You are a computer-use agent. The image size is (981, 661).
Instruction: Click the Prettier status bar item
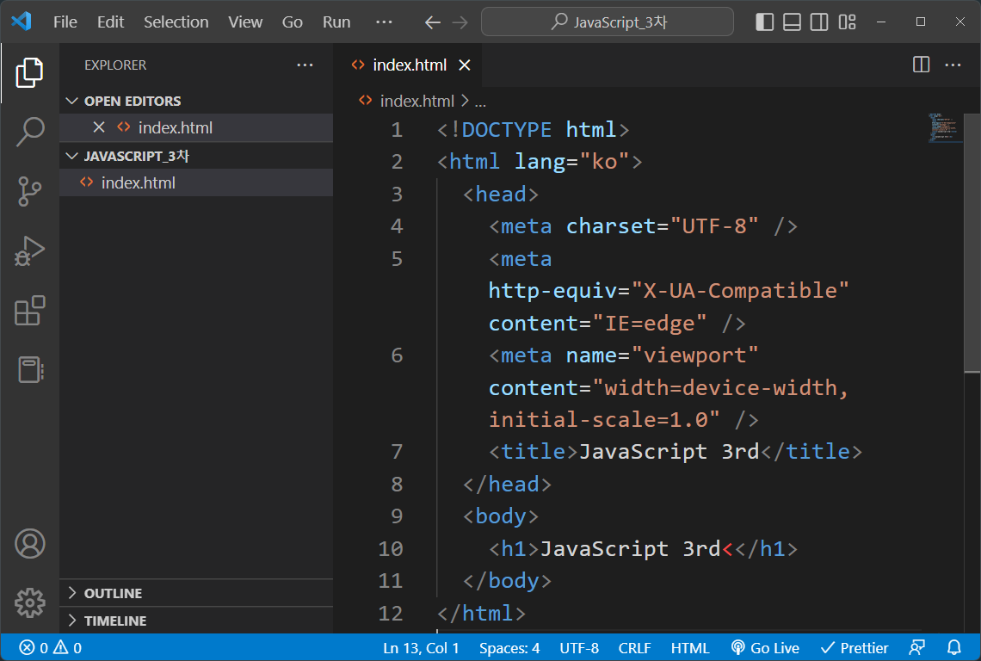click(854, 647)
